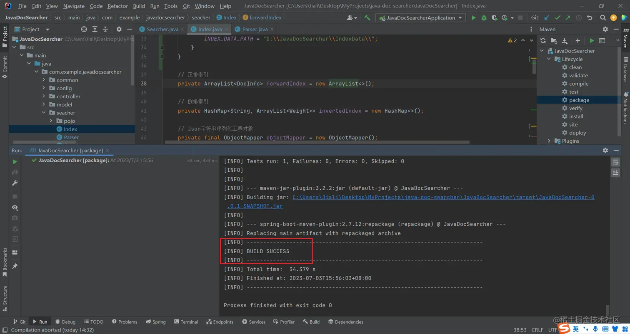This screenshot has height=334, width=630.
Task: Run the app with the green play icon
Action: (x=473, y=17)
